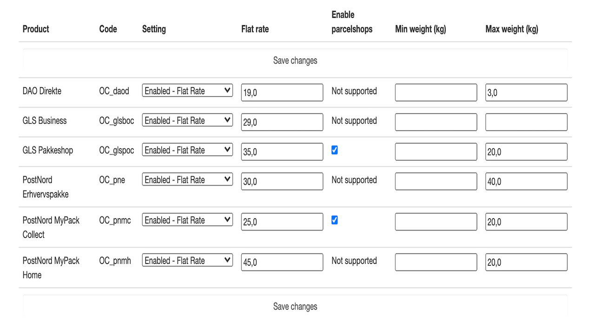Click the PostNord Erhvervspakke flat rate field
Screen dimensions: 595x334
(282, 181)
